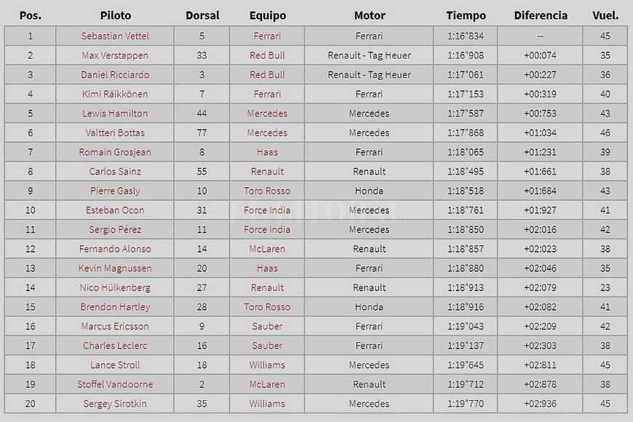This screenshot has width=633, height=422.
Task: Click the Equipo column header
Action: pyautogui.click(x=267, y=15)
